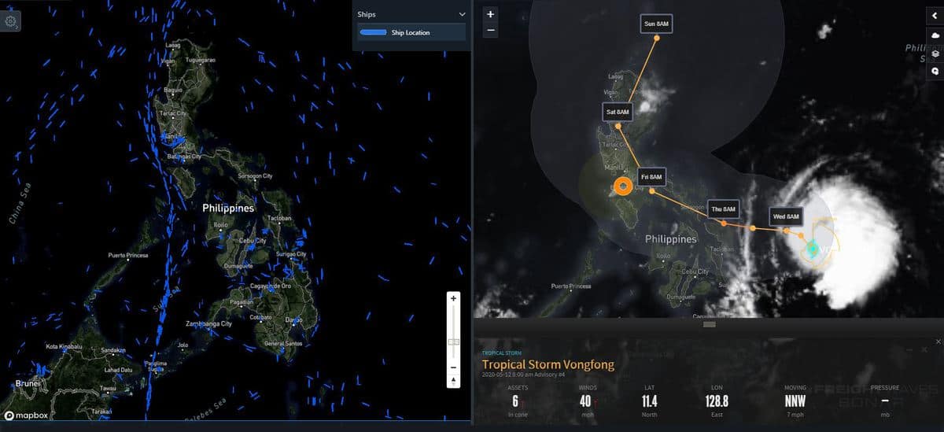Click the Tropical Storm Vongfong title
Viewport: 944px width, 432px height.
point(548,364)
